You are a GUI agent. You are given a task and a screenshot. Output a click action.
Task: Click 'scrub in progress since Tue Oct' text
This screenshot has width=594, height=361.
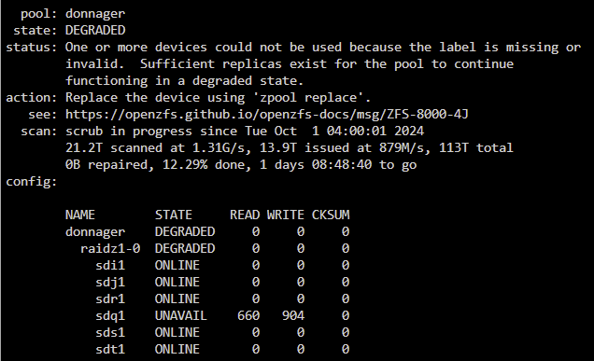click(180, 132)
